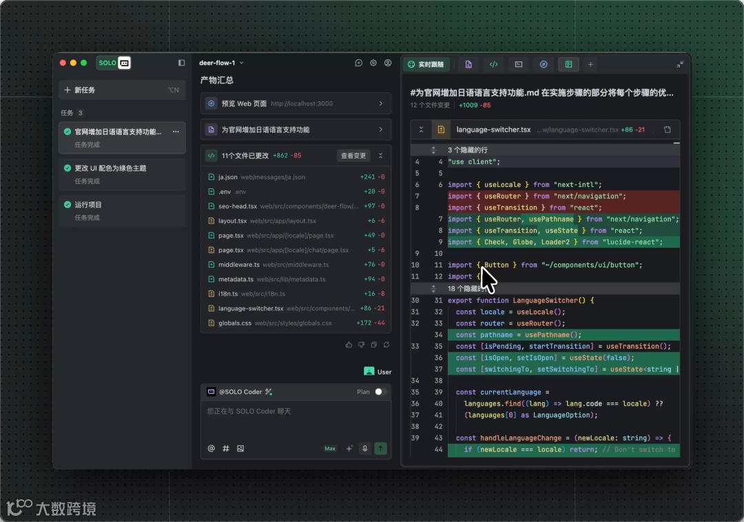Open the settings gear in chat header

click(x=373, y=63)
